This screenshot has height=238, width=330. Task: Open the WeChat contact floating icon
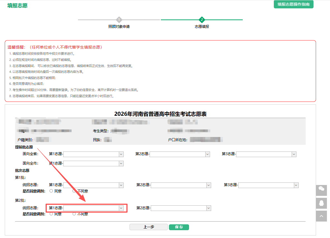pos(321,190)
